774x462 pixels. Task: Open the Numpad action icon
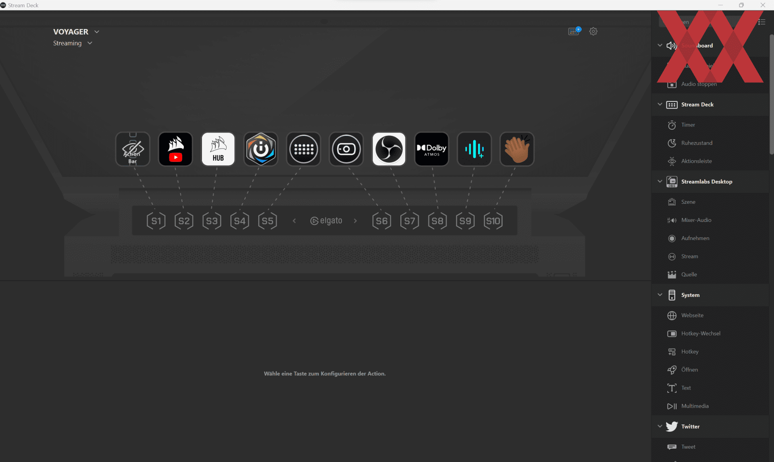(x=303, y=149)
